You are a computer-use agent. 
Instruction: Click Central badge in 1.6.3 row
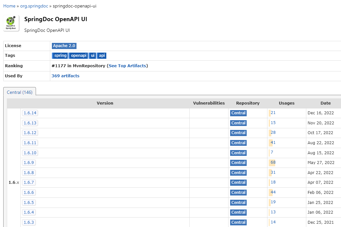238,222
